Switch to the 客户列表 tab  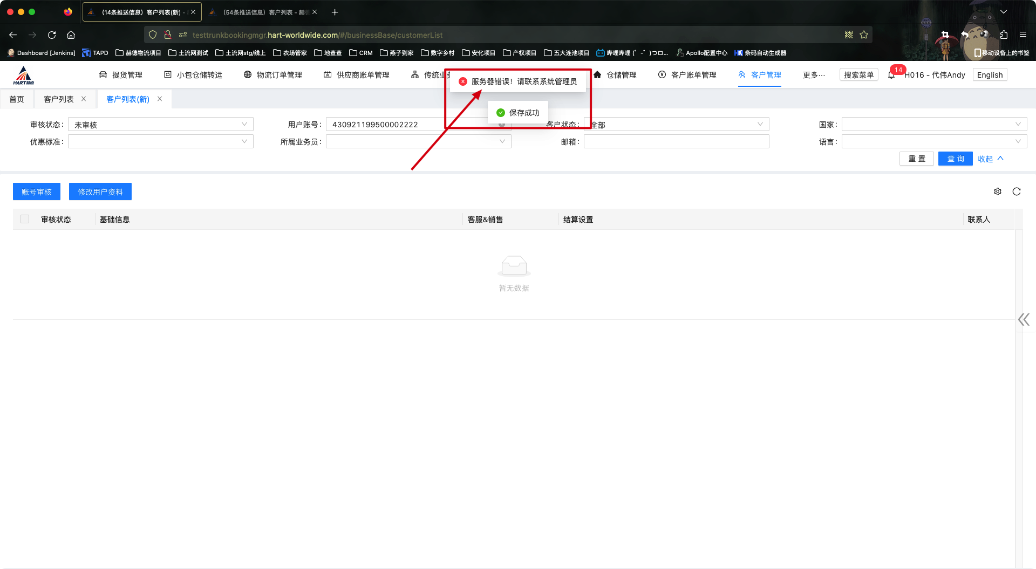(x=59, y=99)
